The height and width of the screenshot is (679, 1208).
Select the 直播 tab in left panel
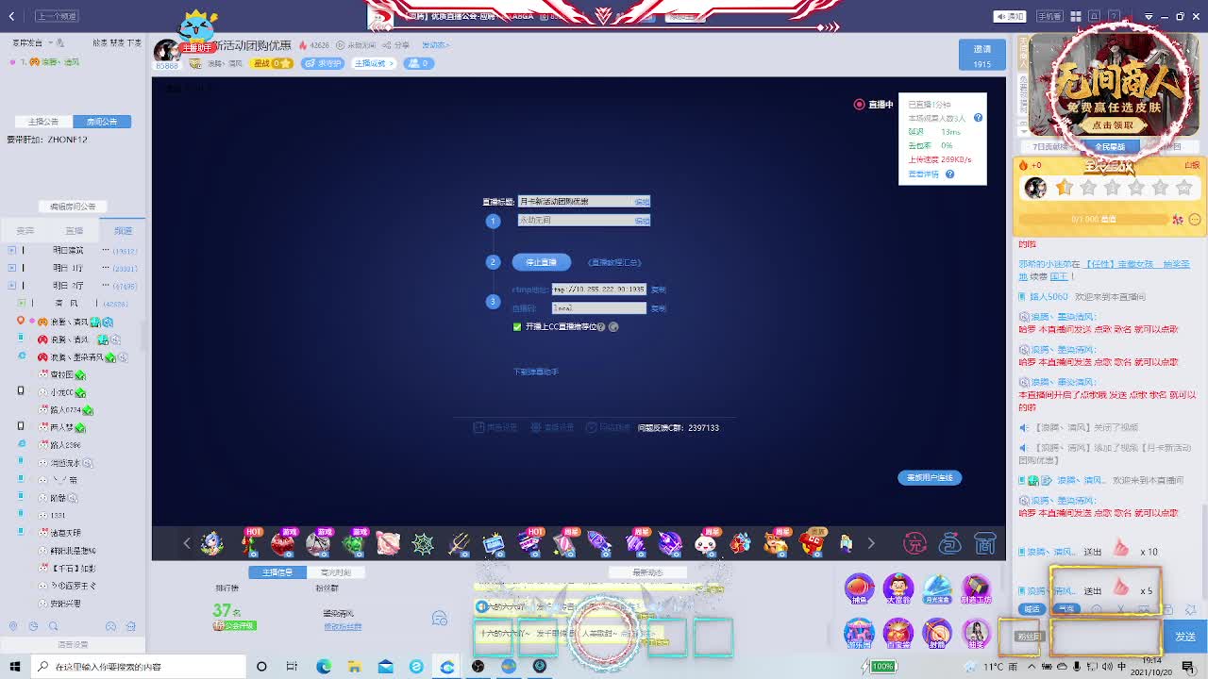point(74,230)
